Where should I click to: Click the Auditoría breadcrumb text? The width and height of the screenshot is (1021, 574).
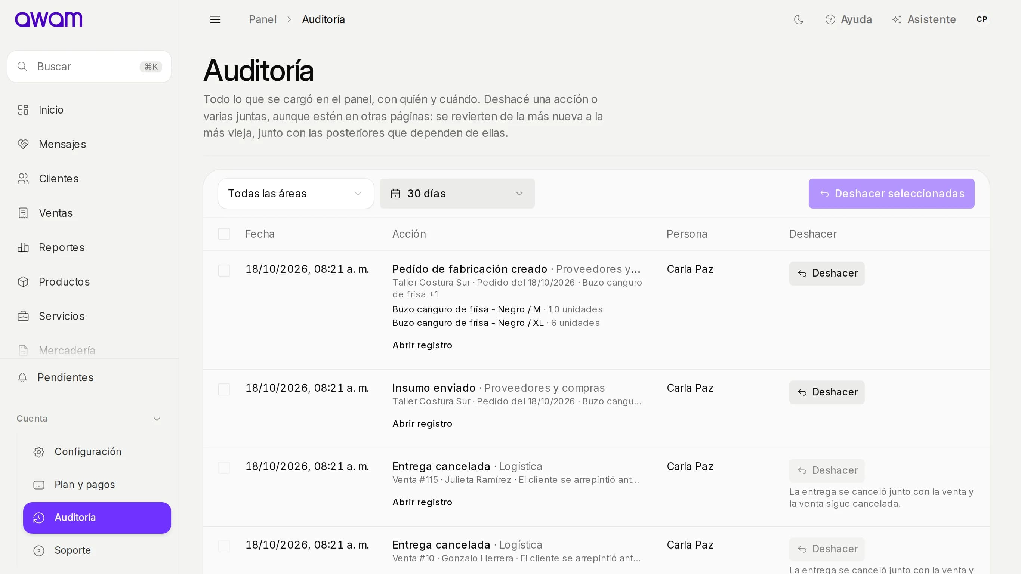tap(323, 19)
